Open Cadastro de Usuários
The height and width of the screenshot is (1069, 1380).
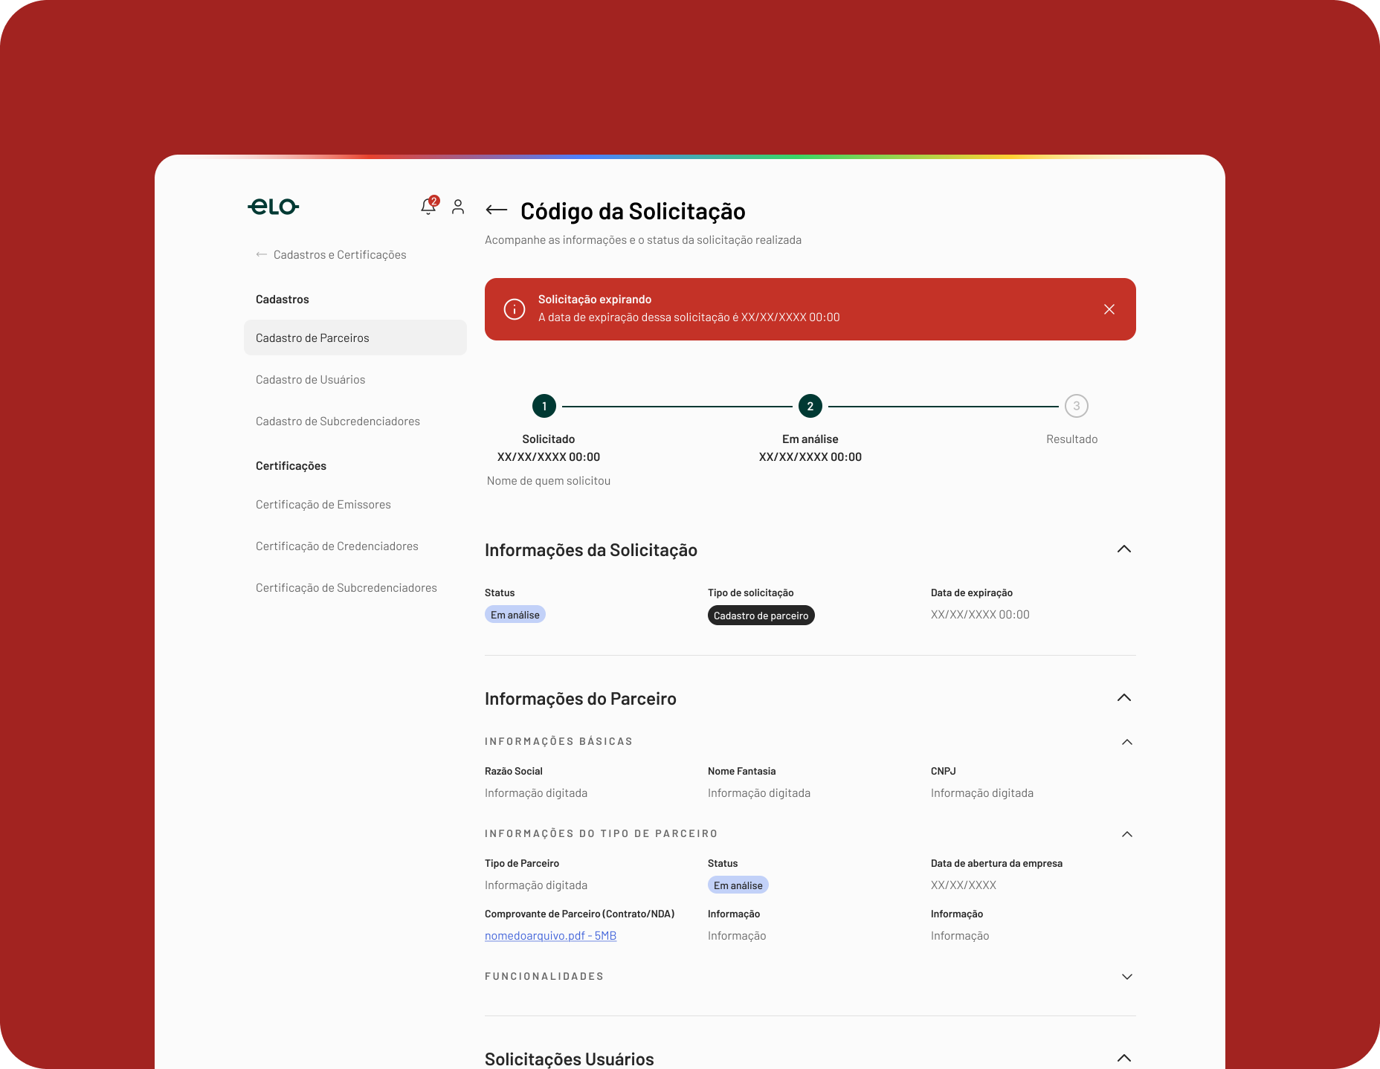pos(311,380)
